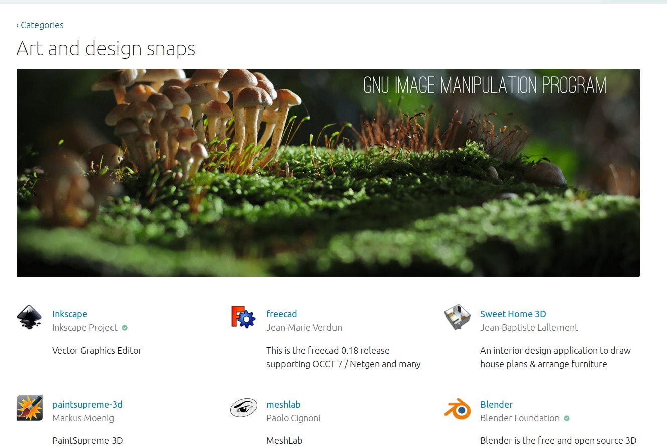Click the Blender free and open source description
667x446 pixels.
559,440
